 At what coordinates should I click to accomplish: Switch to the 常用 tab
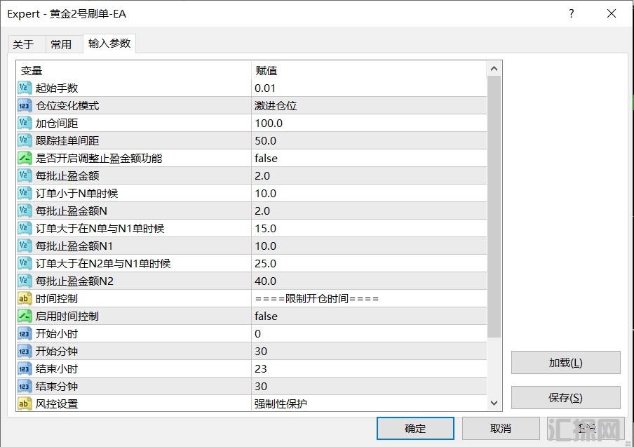[x=61, y=44]
